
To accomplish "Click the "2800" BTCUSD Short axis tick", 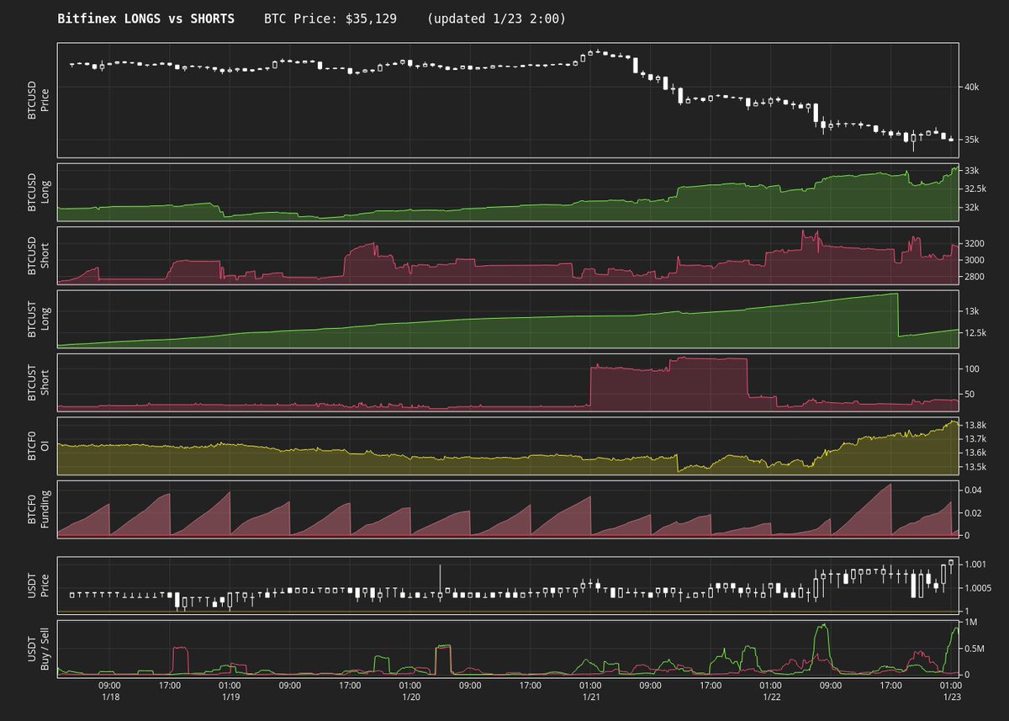I will point(974,277).
